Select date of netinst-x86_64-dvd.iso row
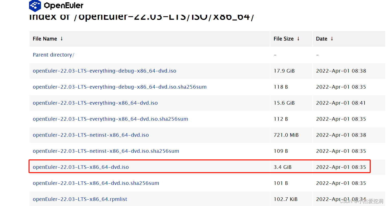The height and width of the screenshot is (206, 387). (x=341, y=135)
